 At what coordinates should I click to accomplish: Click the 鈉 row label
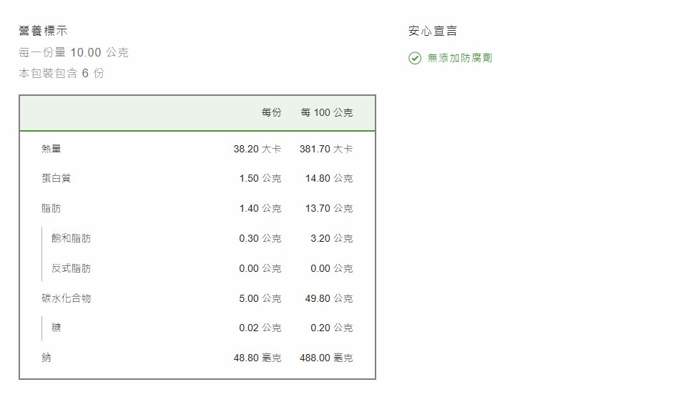46,358
